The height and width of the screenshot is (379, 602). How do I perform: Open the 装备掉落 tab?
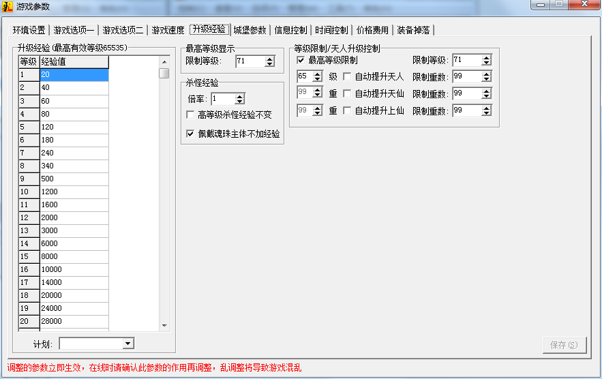413,30
